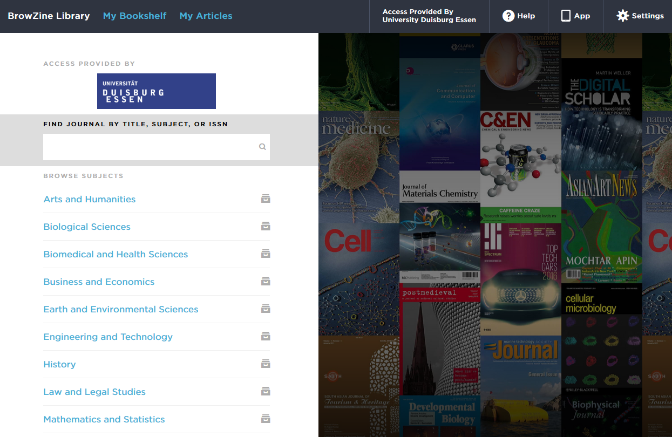Click the archive icon beside History

(266, 364)
